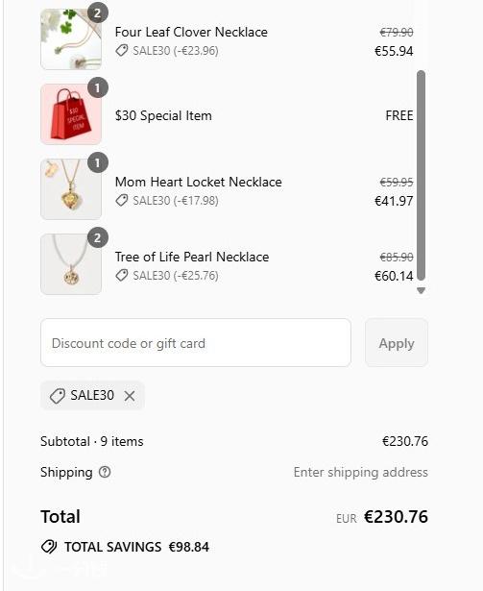Click the $30 Special Item red bag image
This screenshot has height=591, width=483.
tap(71, 114)
